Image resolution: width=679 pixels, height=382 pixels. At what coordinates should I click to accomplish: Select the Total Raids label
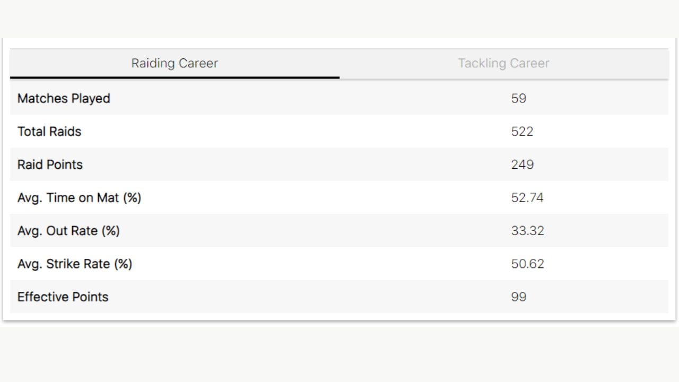coord(49,132)
